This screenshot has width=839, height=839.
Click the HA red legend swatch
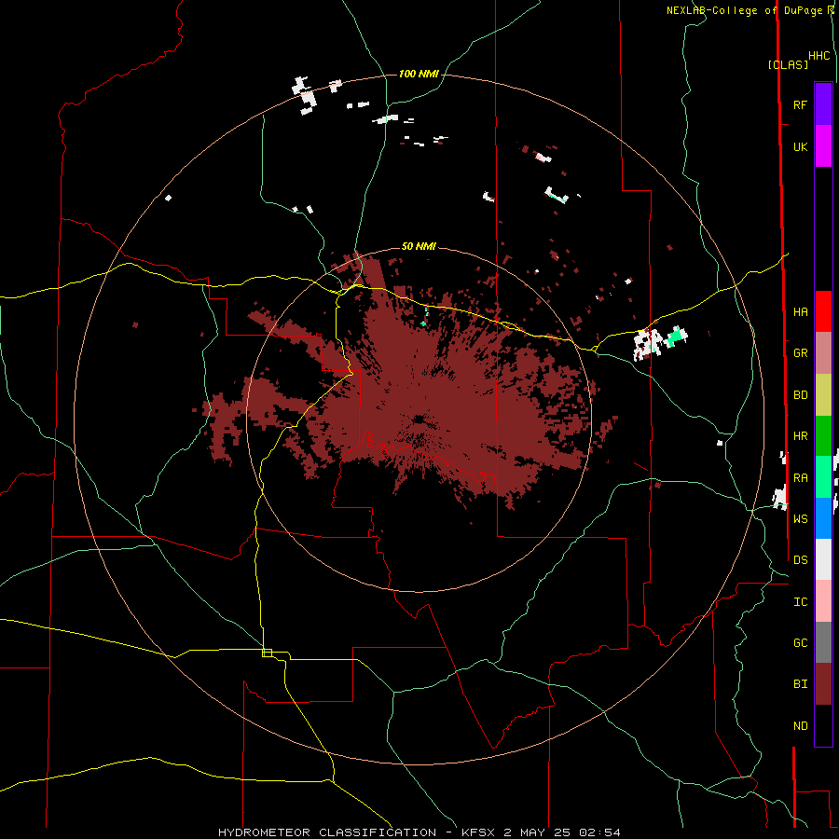pos(823,311)
